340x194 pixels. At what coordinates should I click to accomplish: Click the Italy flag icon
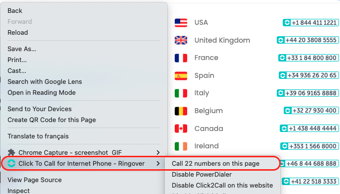click(181, 93)
